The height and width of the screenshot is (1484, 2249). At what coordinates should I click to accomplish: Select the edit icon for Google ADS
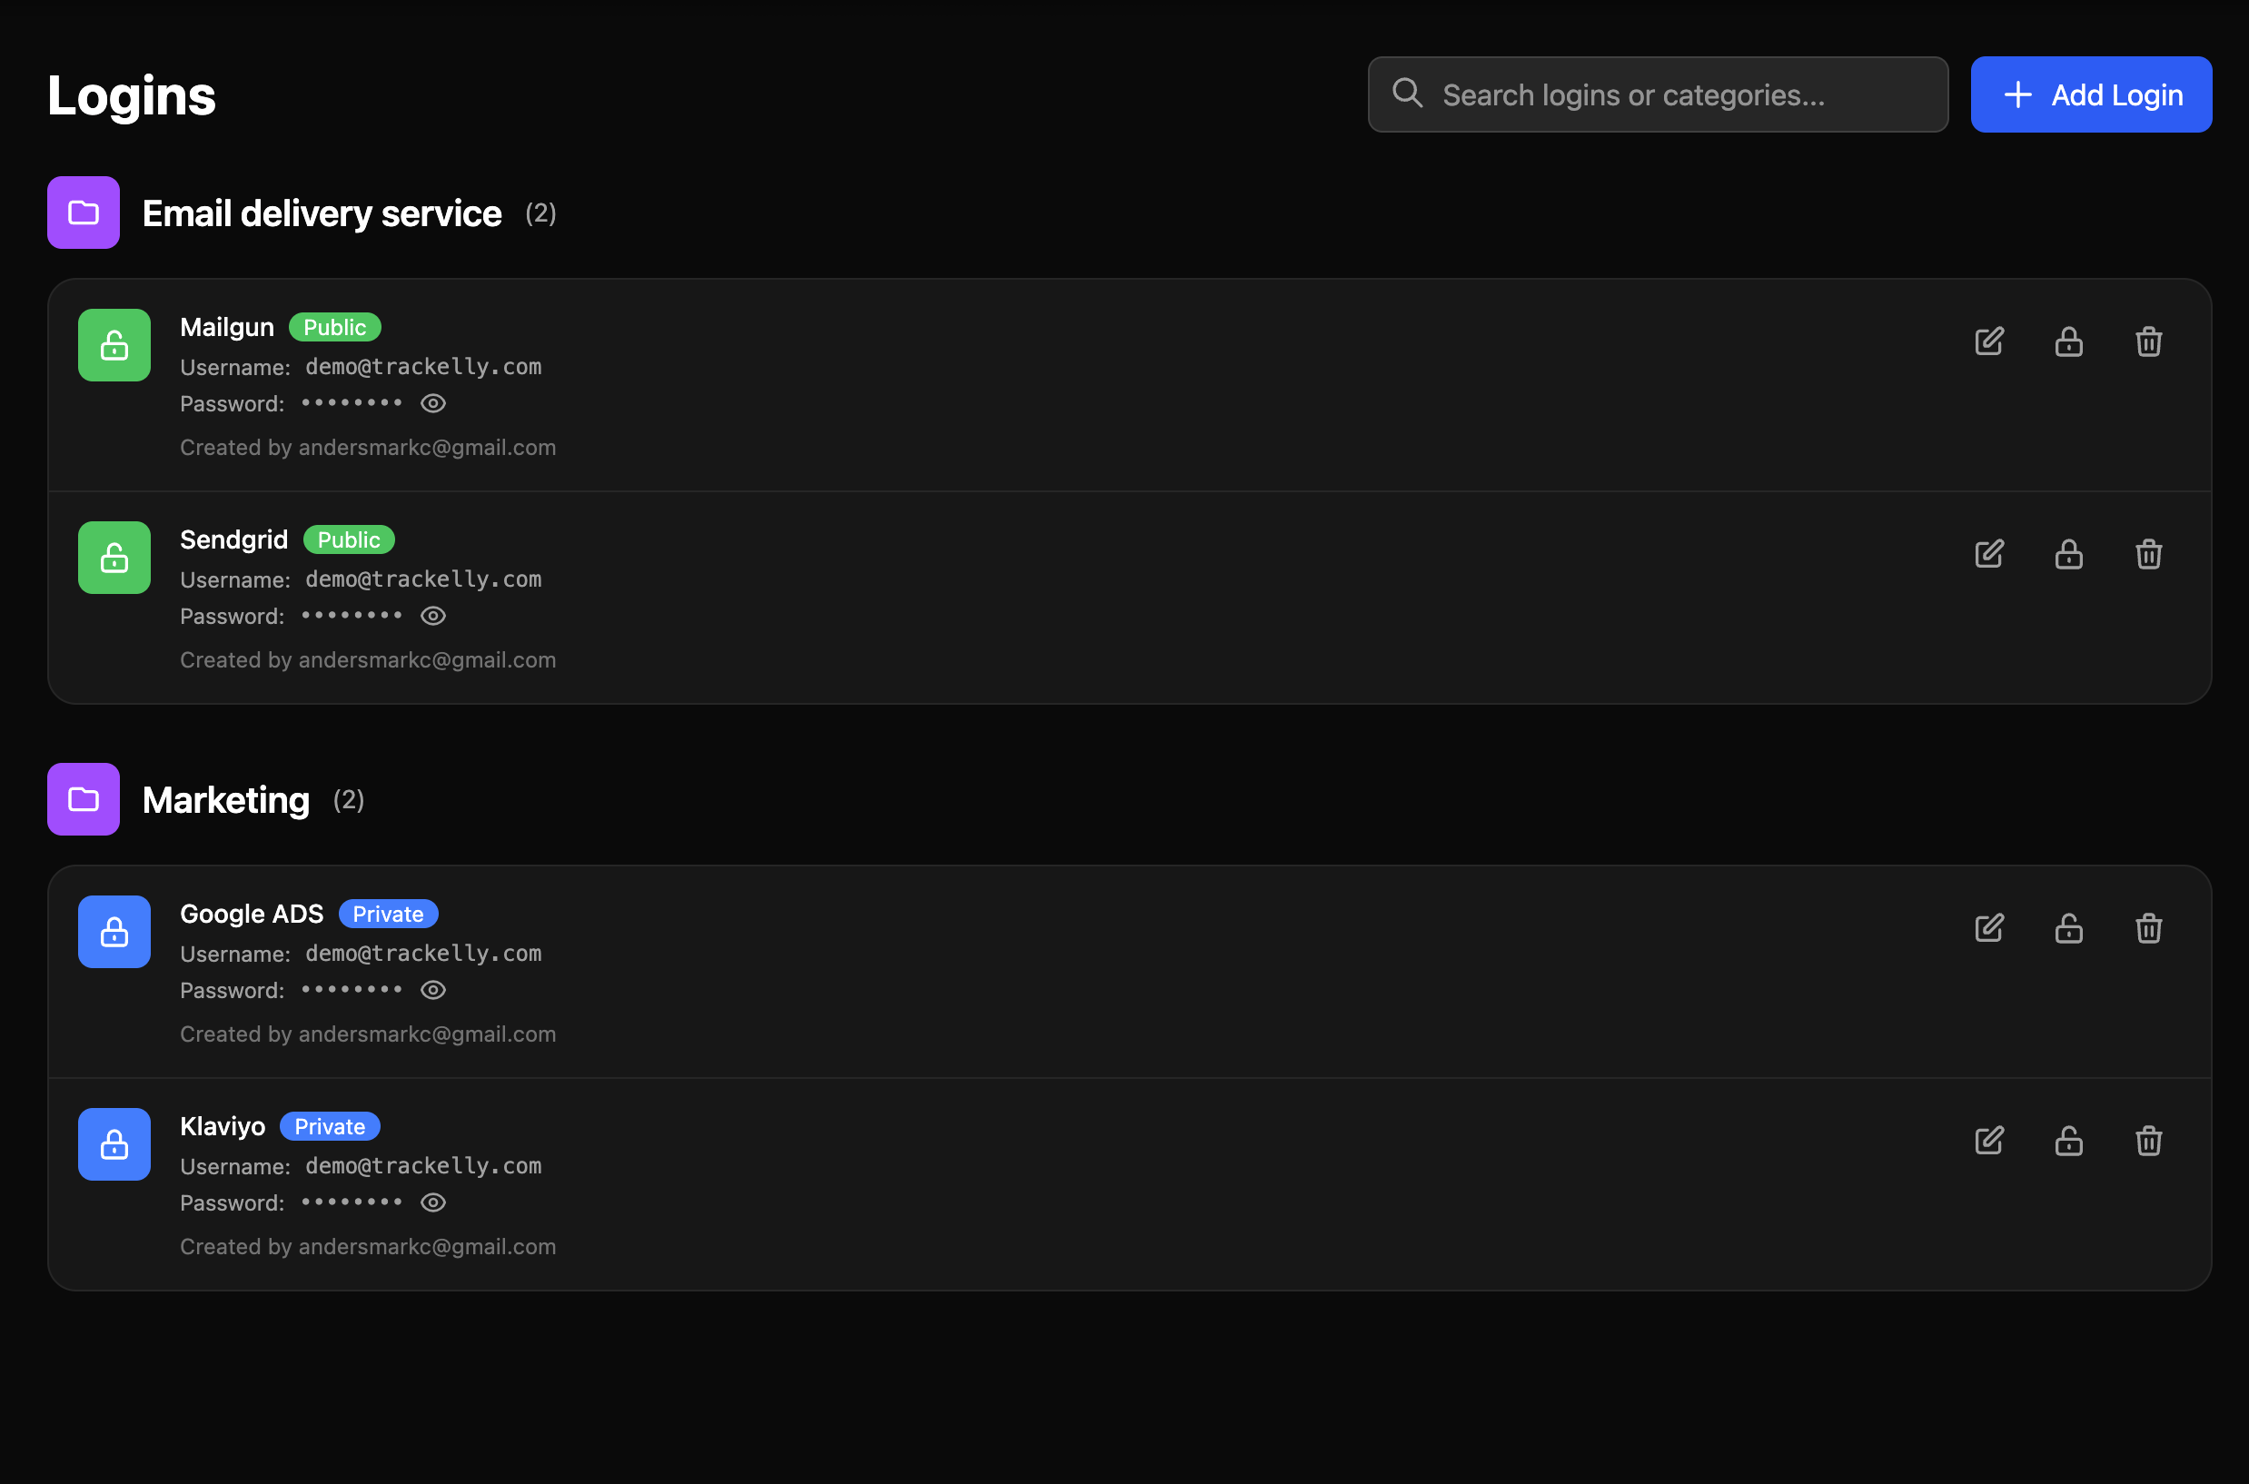click(x=1988, y=928)
